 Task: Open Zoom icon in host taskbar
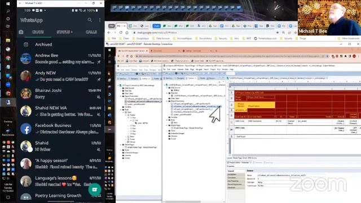tap(8, 85)
